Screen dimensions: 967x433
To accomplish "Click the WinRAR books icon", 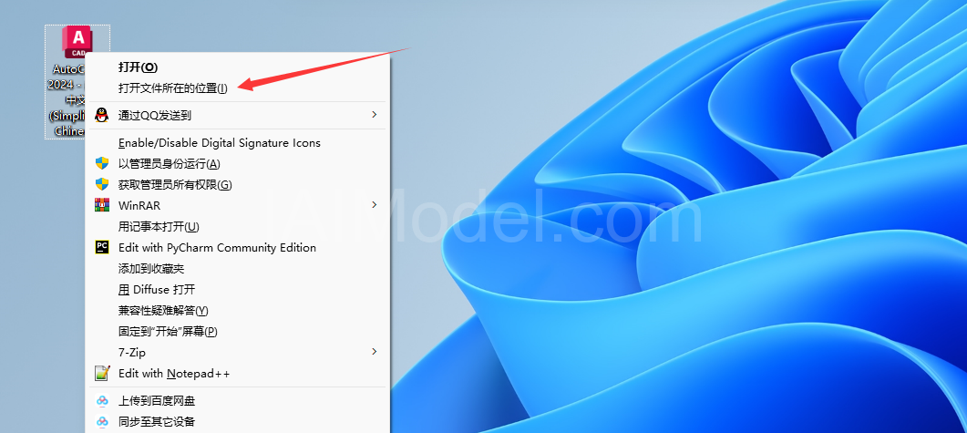I will point(102,205).
